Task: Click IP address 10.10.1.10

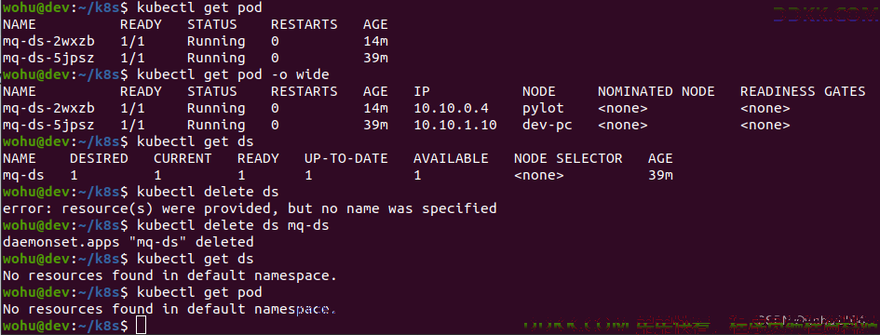Action: [x=455, y=125]
